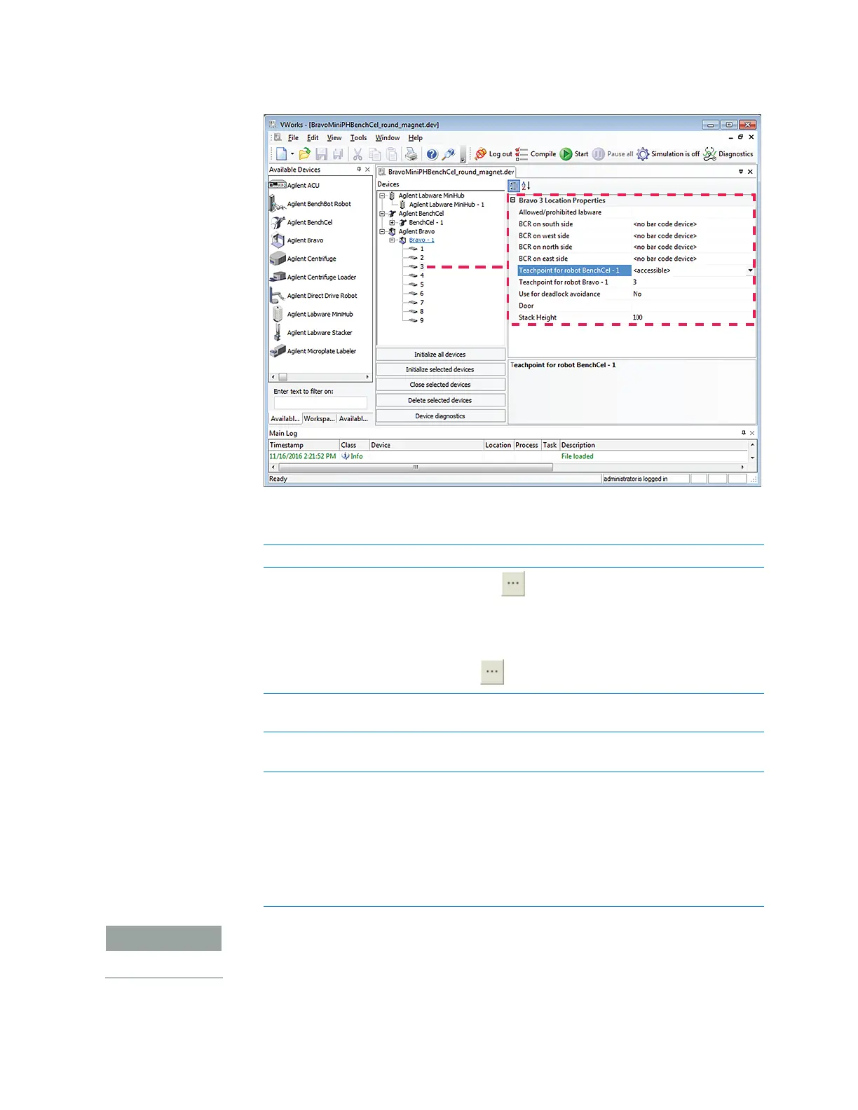The image size is (858, 1110).
Task: Select Agilent Labware MiniHub - 1 tree item
Action: [447, 205]
